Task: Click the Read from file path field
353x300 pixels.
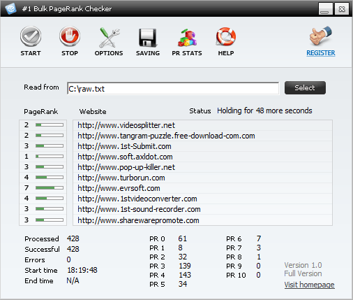Action: click(173, 88)
